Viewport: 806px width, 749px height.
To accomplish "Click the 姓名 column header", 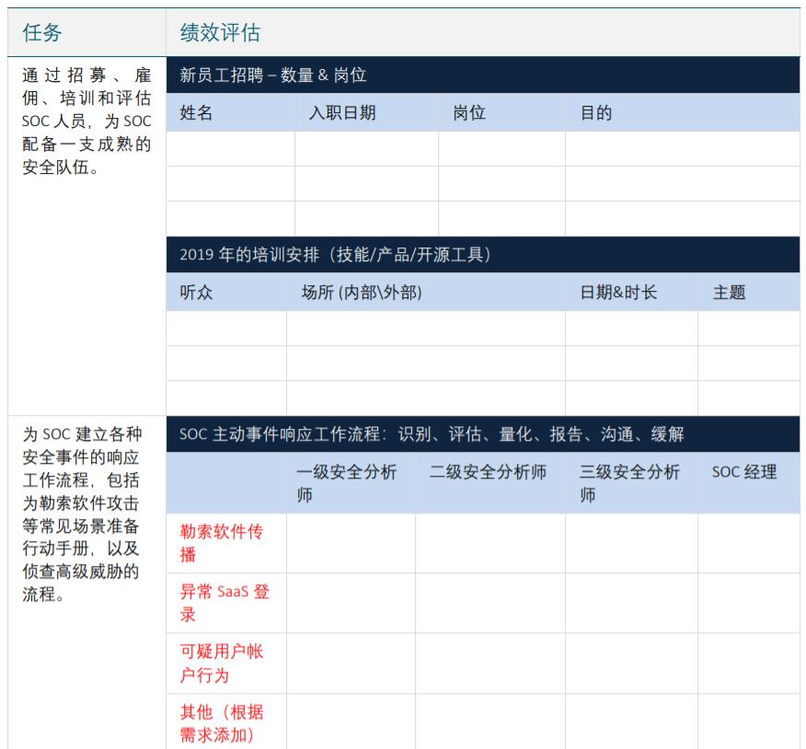I will click(x=191, y=113).
